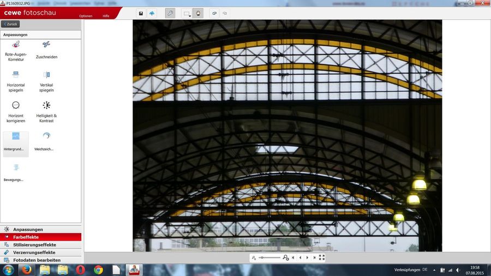Open Helligkeit & Kontrast adjustment

[46, 112]
